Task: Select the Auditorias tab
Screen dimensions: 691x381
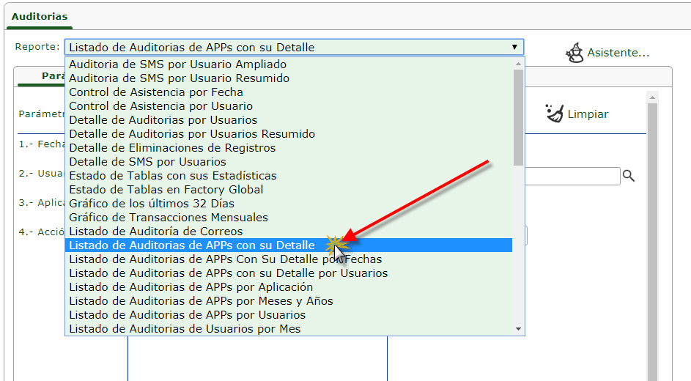Action: (x=40, y=17)
